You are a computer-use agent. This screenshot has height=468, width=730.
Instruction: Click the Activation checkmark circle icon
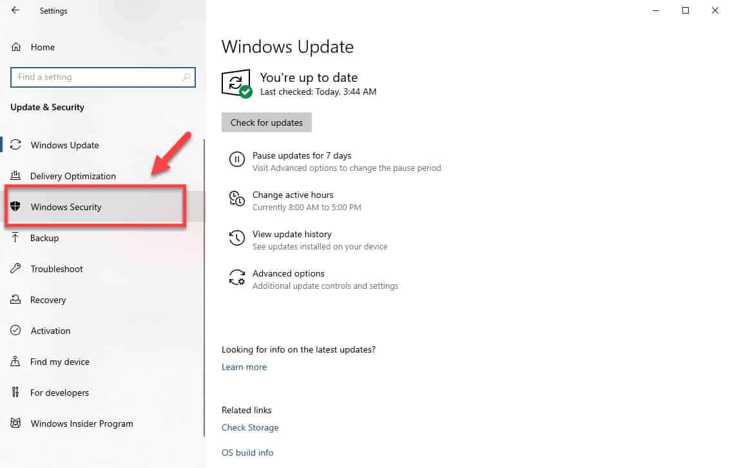tap(15, 330)
